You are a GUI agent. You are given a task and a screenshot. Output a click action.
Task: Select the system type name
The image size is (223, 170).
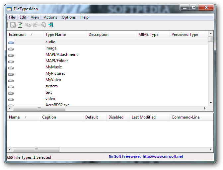pos(51,86)
